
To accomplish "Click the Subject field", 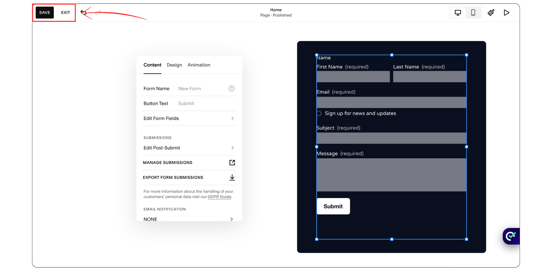I will click(x=391, y=138).
